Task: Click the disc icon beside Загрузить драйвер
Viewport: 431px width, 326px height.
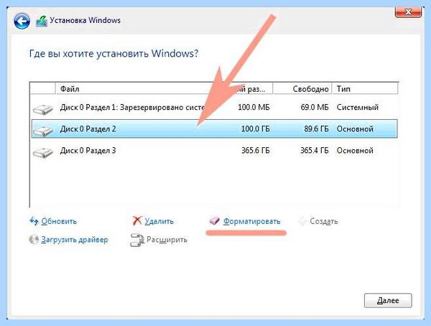Action: coord(34,239)
